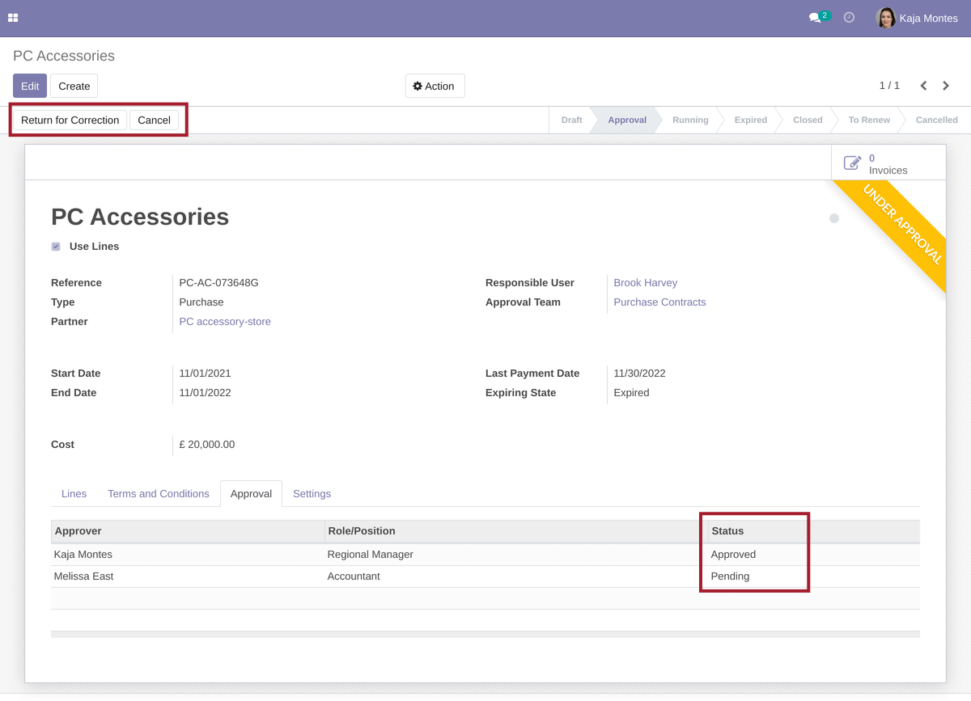Screen dimensions: 971x701
Task: Switch to Terms and Conditions tab
Action: coord(158,494)
